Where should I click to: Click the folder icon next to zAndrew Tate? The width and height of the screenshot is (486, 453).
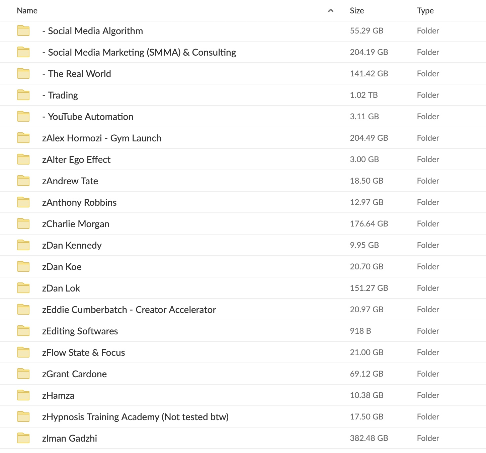click(23, 181)
